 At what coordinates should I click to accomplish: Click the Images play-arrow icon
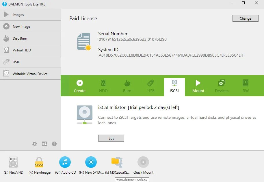[x=6, y=14]
